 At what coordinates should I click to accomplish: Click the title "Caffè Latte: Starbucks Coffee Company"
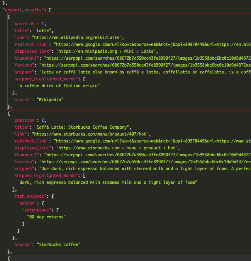(x=82, y=127)
